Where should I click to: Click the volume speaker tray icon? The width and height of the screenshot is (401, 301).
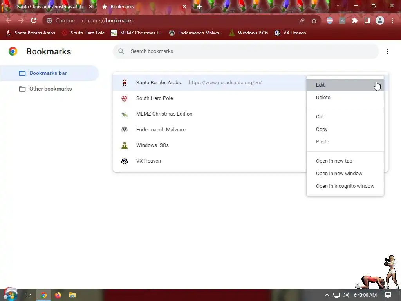(346, 295)
